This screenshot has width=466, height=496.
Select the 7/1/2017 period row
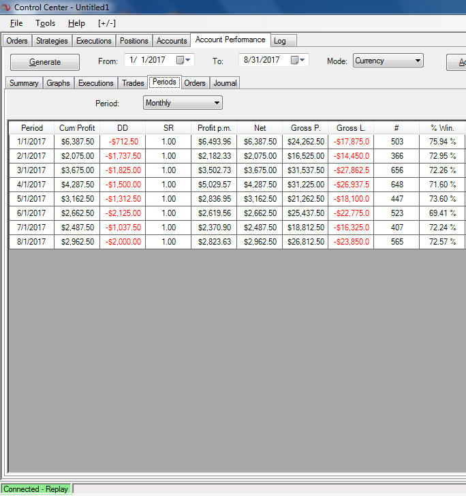coord(237,228)
